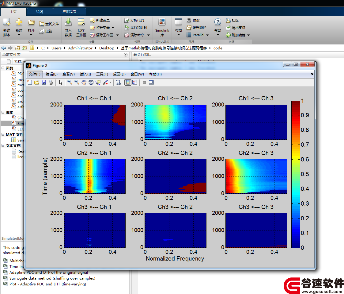Viewport: 344px width, 294px height.
Task: Activate the Data Cursor tool
Action: (98, 82)
